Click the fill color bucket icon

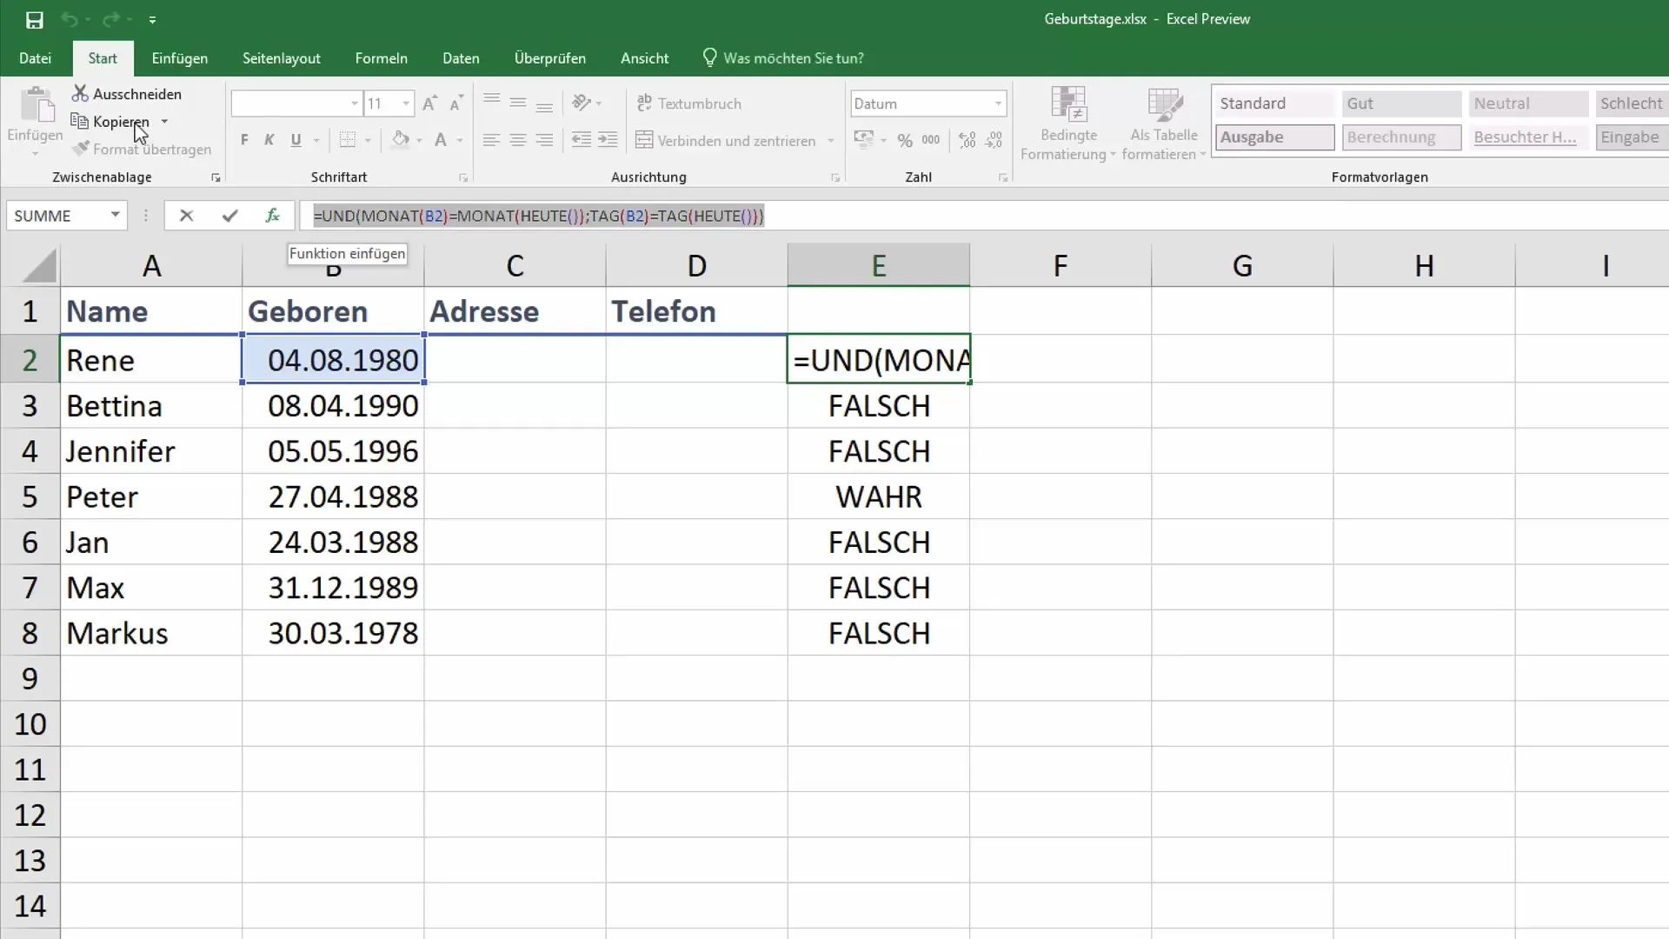point(401,140)
